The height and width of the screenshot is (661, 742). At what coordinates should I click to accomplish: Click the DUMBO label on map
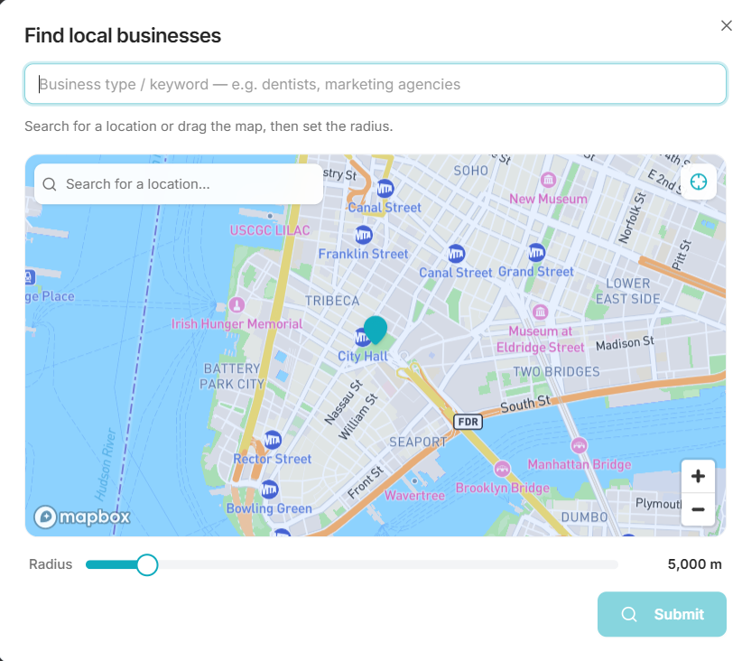[x=584, y=517]
